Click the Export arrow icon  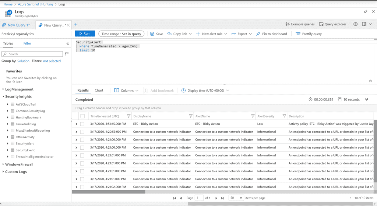(x=233, y=34)
